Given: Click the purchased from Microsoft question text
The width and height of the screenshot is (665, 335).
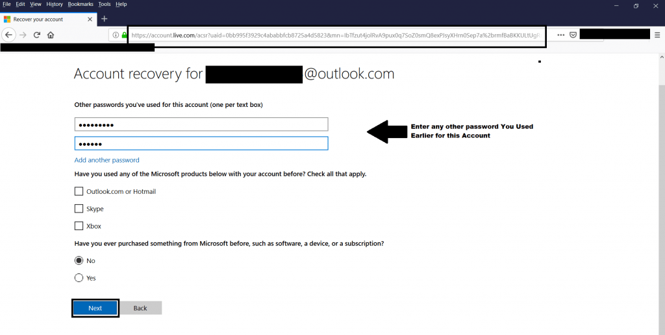Looking at the screenshot, I should [x=229, y=243].
